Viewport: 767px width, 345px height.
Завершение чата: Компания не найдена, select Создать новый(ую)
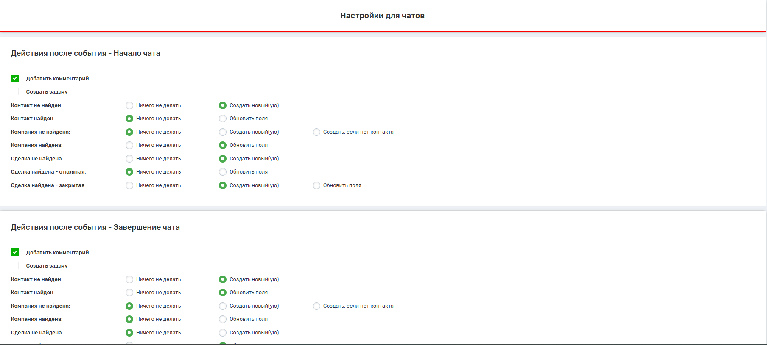223,306
